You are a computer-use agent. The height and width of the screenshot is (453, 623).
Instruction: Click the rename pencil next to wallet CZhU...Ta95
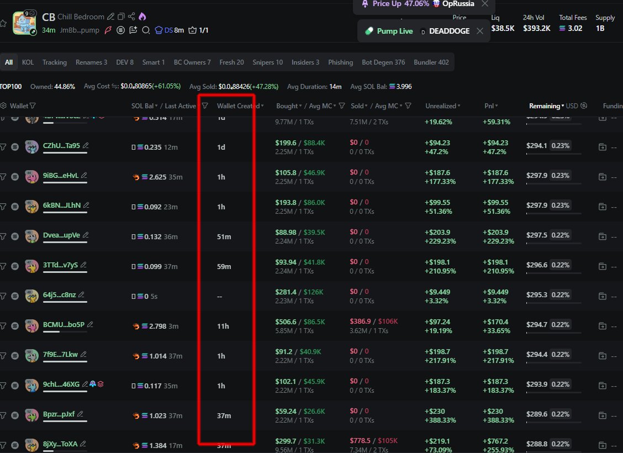[86, 146]
